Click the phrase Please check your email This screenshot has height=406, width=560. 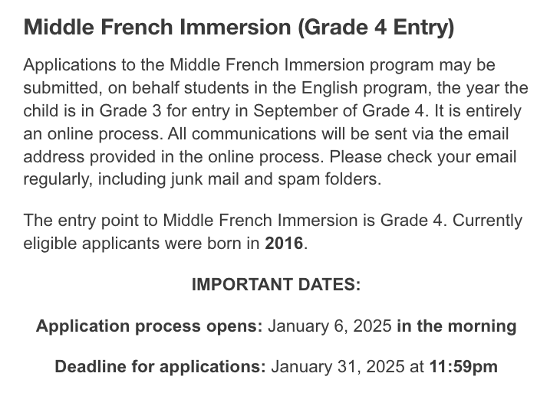[423, 156]
